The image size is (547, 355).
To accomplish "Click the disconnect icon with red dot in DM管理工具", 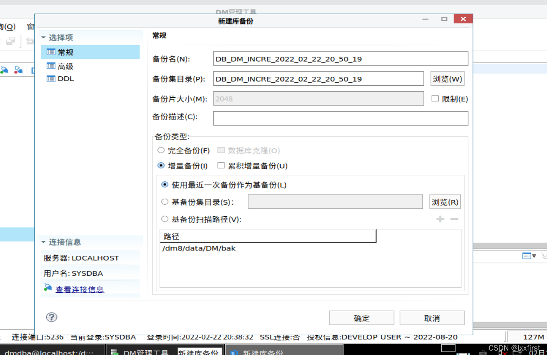I will point(19,70).
